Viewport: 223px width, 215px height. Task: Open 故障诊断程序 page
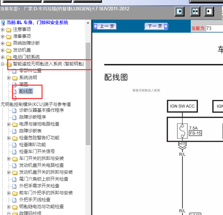[33, 117]
